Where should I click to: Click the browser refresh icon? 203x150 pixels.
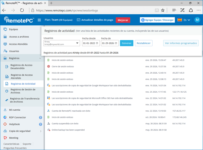pyautogui.click(x=22, y=10)
